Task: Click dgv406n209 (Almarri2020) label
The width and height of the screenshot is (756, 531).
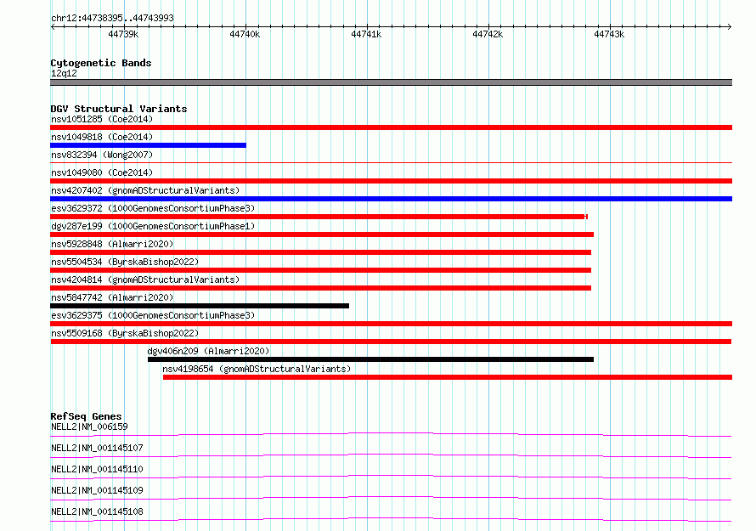Action: tap(208, 351)
